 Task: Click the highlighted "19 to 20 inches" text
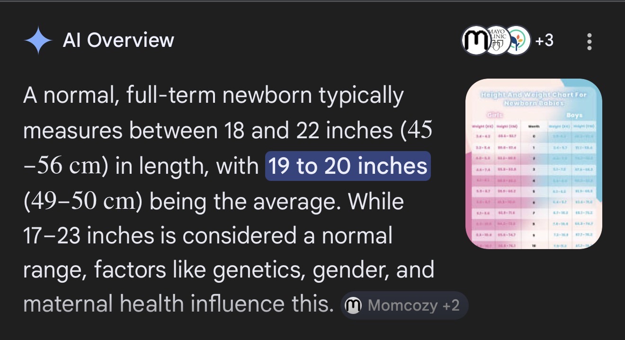[348, 166]
